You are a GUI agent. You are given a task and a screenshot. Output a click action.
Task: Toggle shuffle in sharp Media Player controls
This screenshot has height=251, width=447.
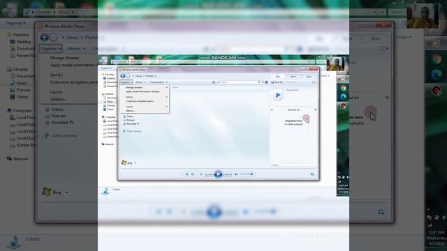pyautogui.click(x=186, y=174)
